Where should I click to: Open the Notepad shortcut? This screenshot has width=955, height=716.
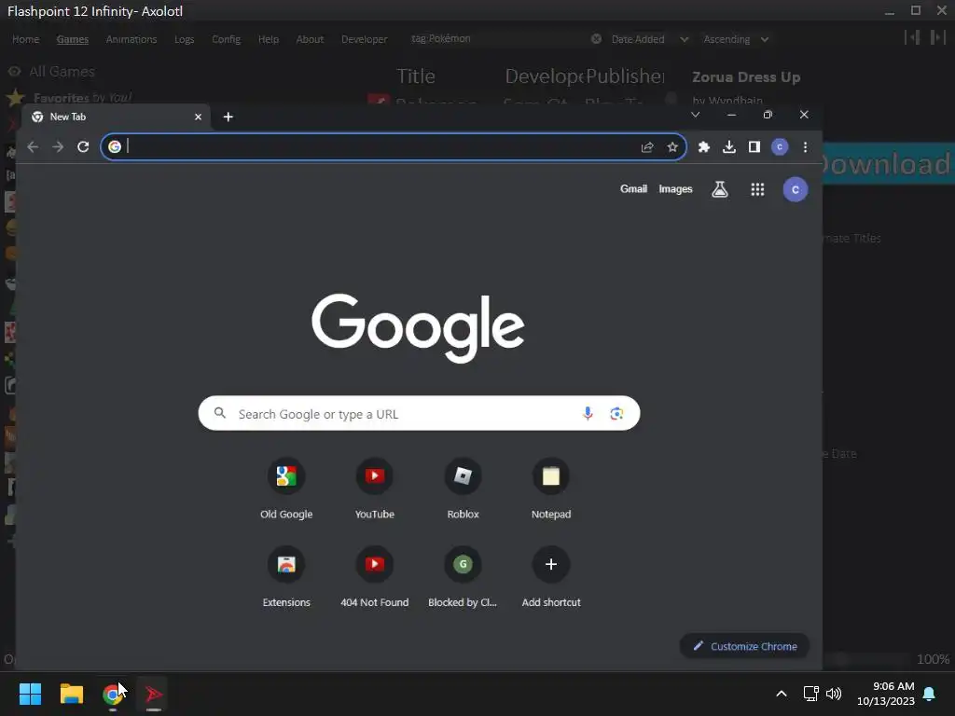click(x=551, y=489)
